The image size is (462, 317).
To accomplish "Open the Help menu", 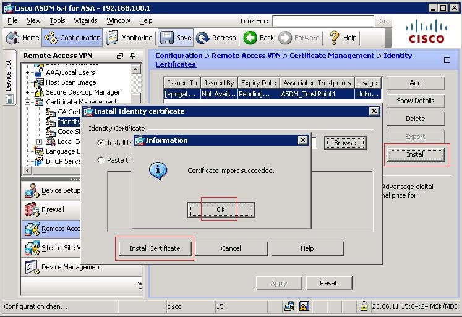I will (x=145, y=20).
